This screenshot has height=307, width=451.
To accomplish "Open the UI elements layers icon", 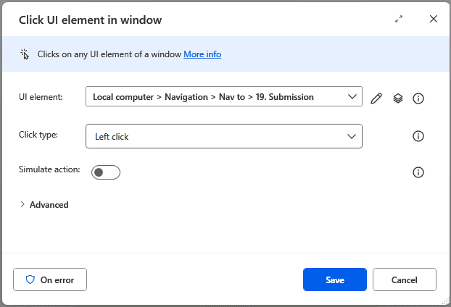I will (398, 98).
